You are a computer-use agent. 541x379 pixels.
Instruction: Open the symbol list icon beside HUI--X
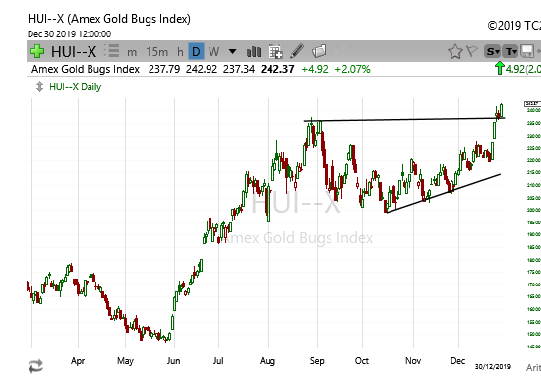(112, 51)
